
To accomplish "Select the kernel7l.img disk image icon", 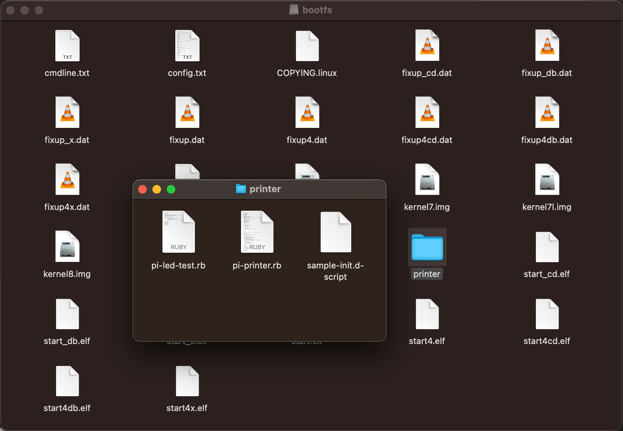I will coord(547,180).
